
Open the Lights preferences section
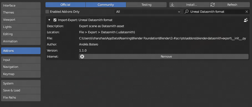21,27
